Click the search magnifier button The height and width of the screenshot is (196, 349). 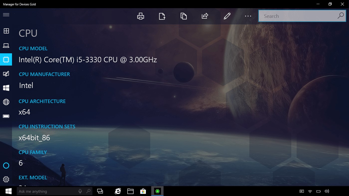(340, 16)
